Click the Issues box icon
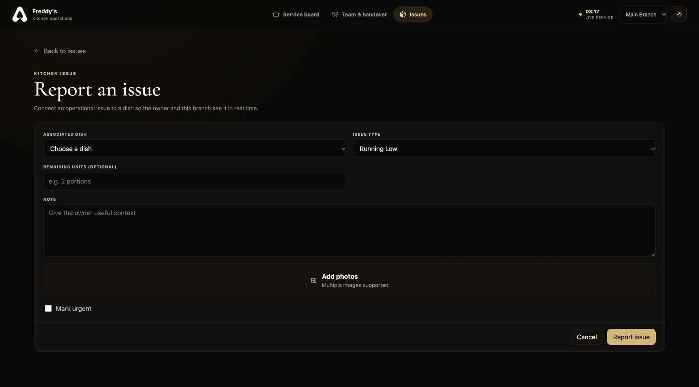This screenshot has height=387, width=699. pos(402,15)
